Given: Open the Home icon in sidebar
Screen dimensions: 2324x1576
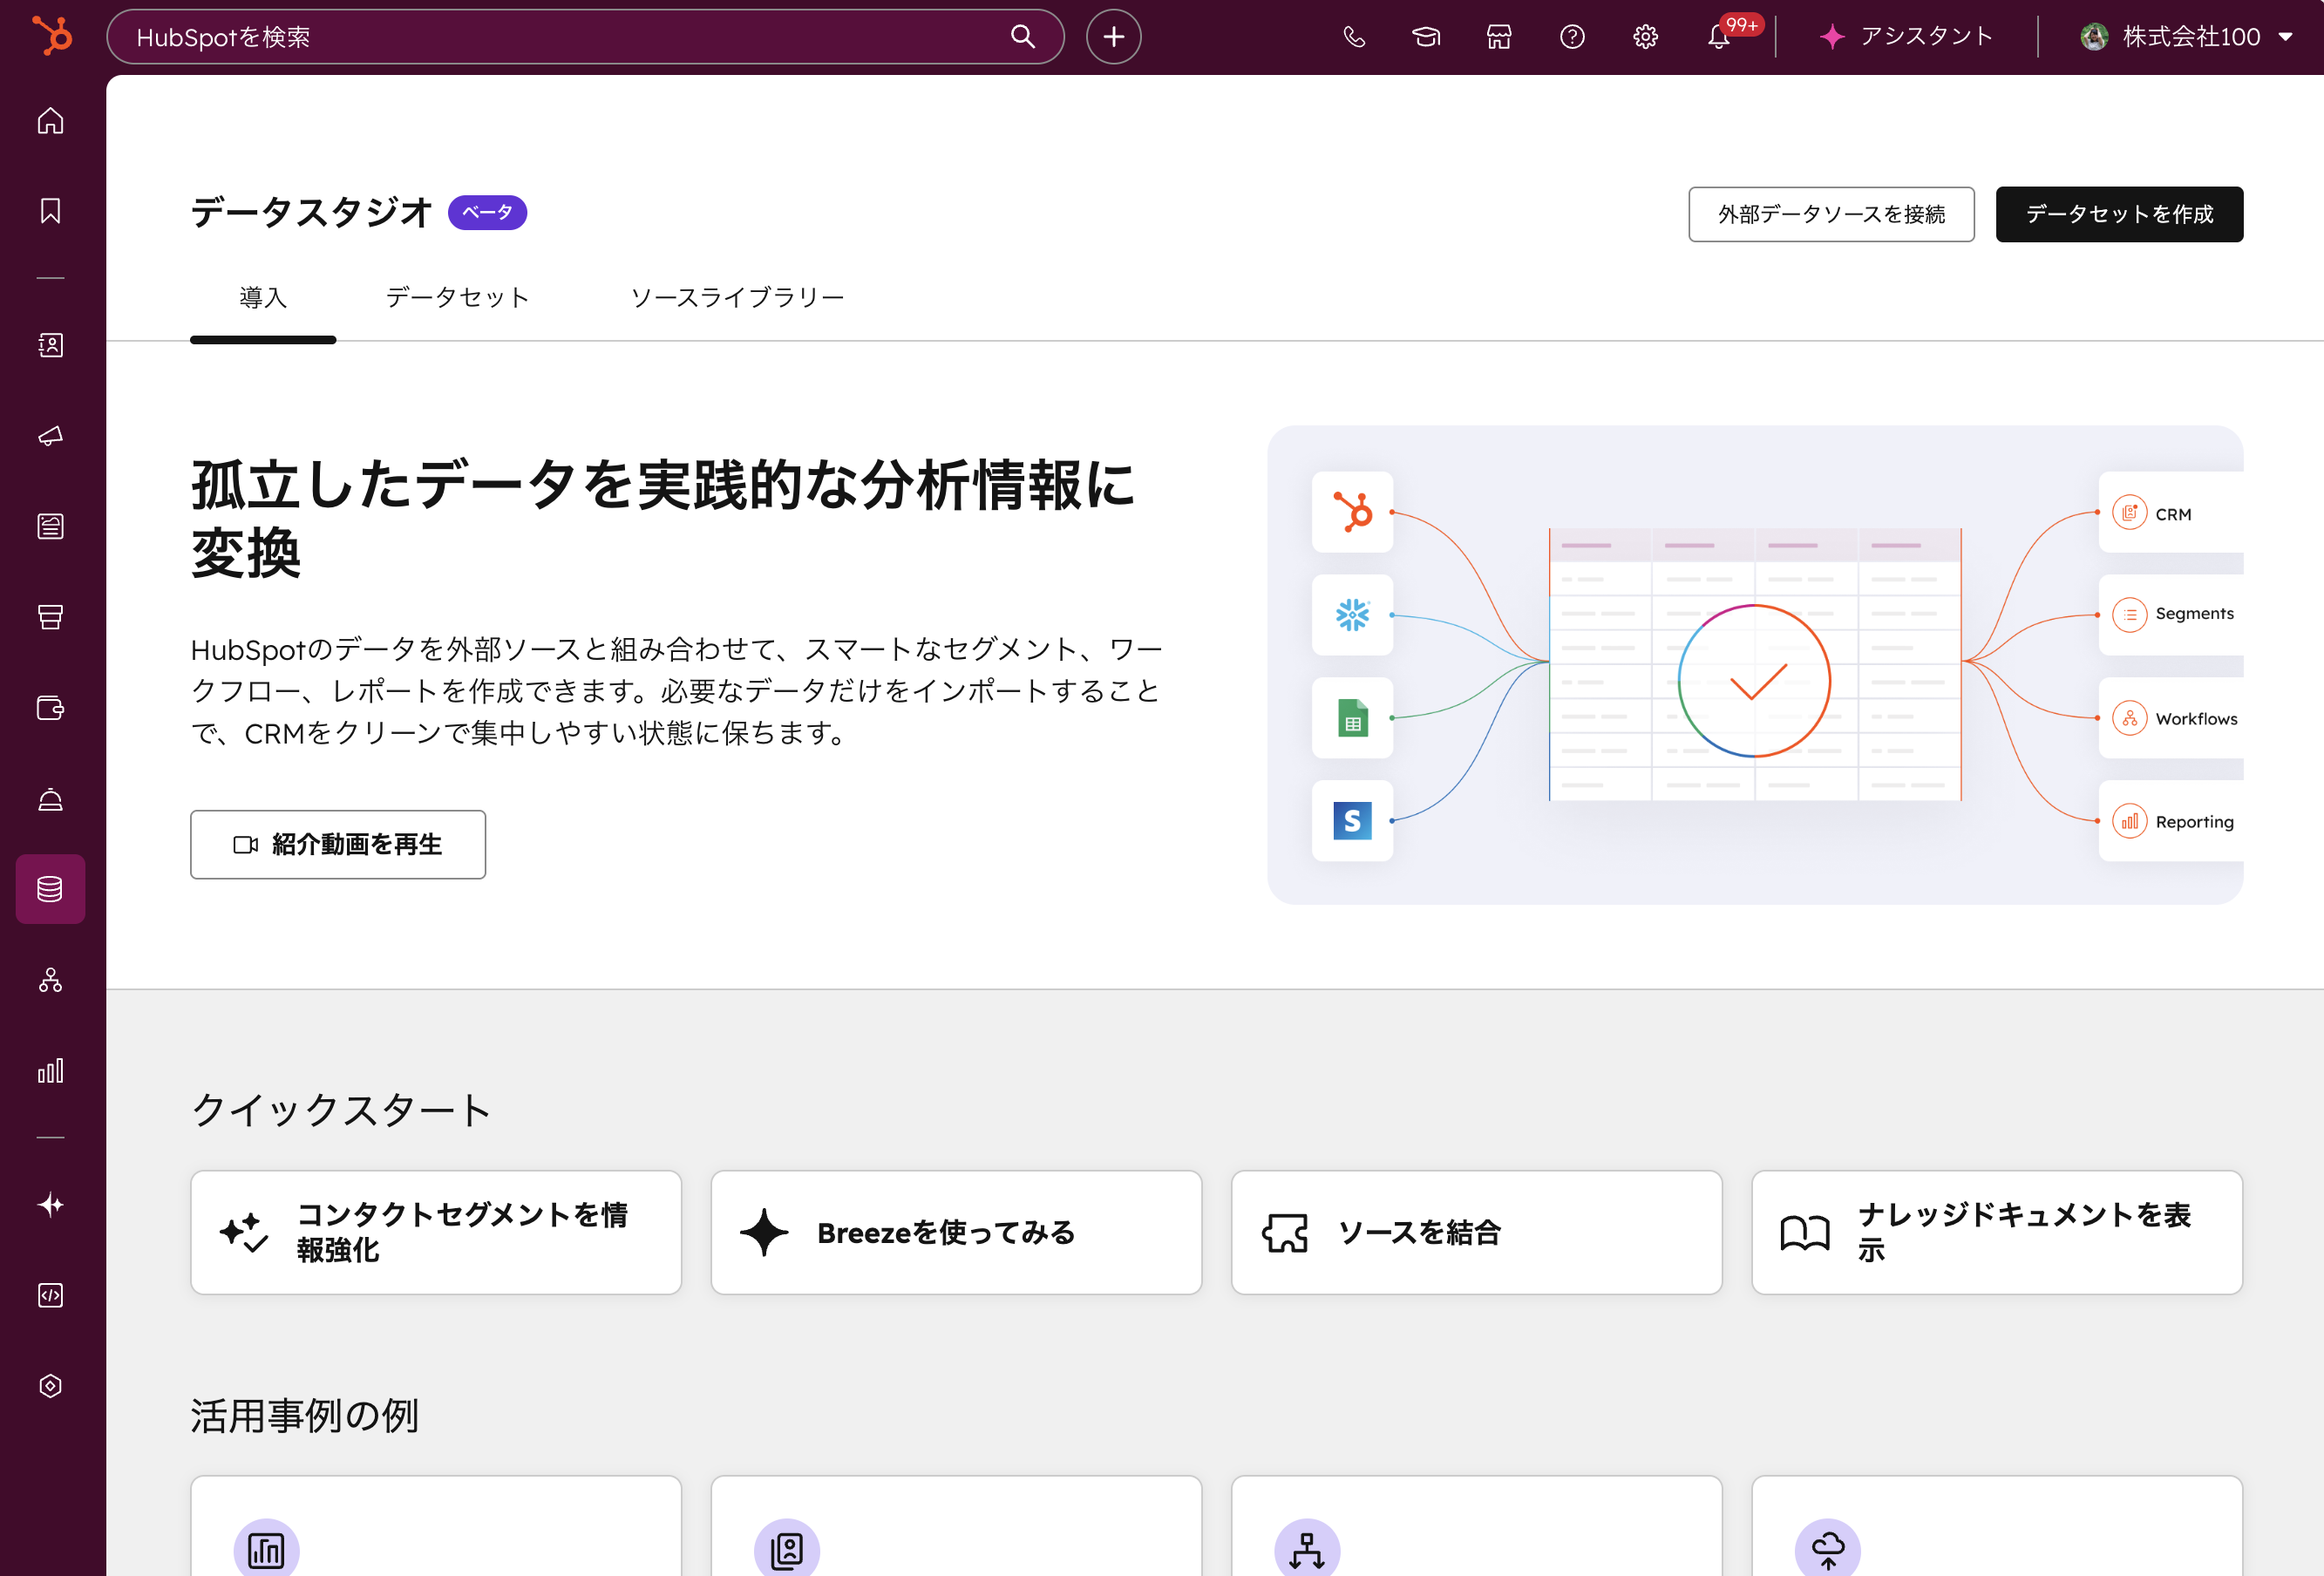Looking at the screenshot, I should [50, 120].
